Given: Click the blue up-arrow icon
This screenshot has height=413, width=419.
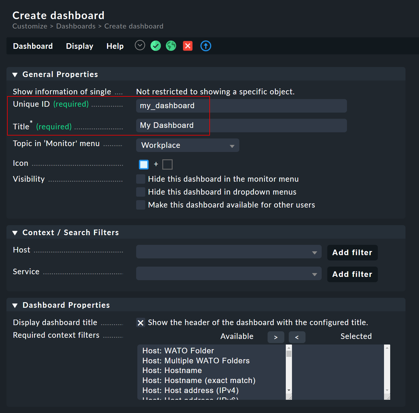Looking at the screenshot, I should pyautogui.click(x=206, y=46).
